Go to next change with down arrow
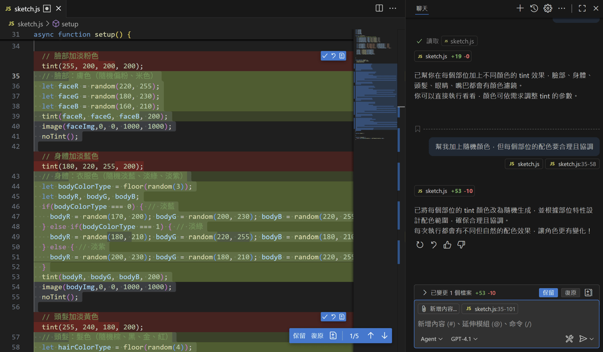 [384, 336]
